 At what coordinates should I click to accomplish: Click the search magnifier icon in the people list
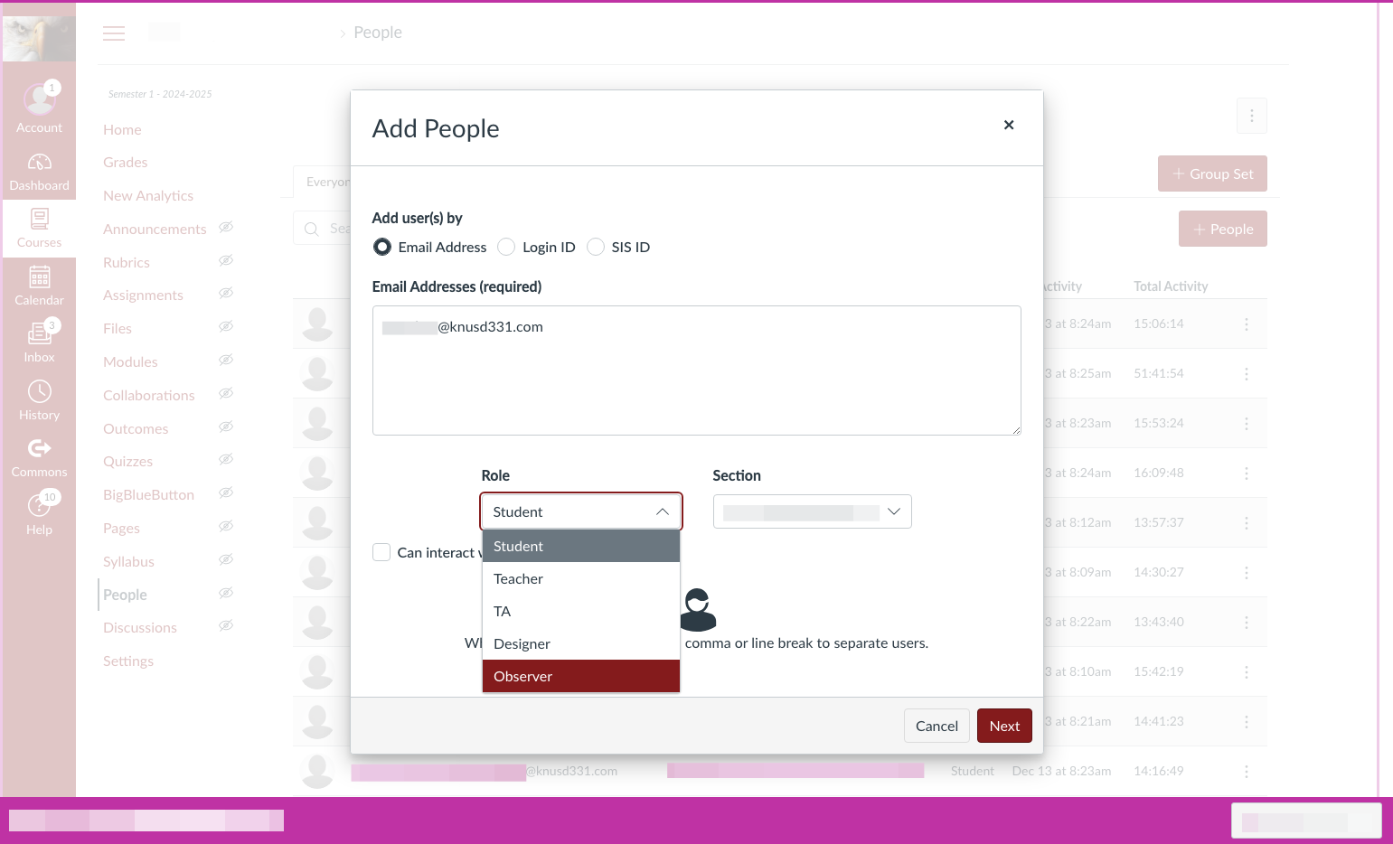point(312,229)
